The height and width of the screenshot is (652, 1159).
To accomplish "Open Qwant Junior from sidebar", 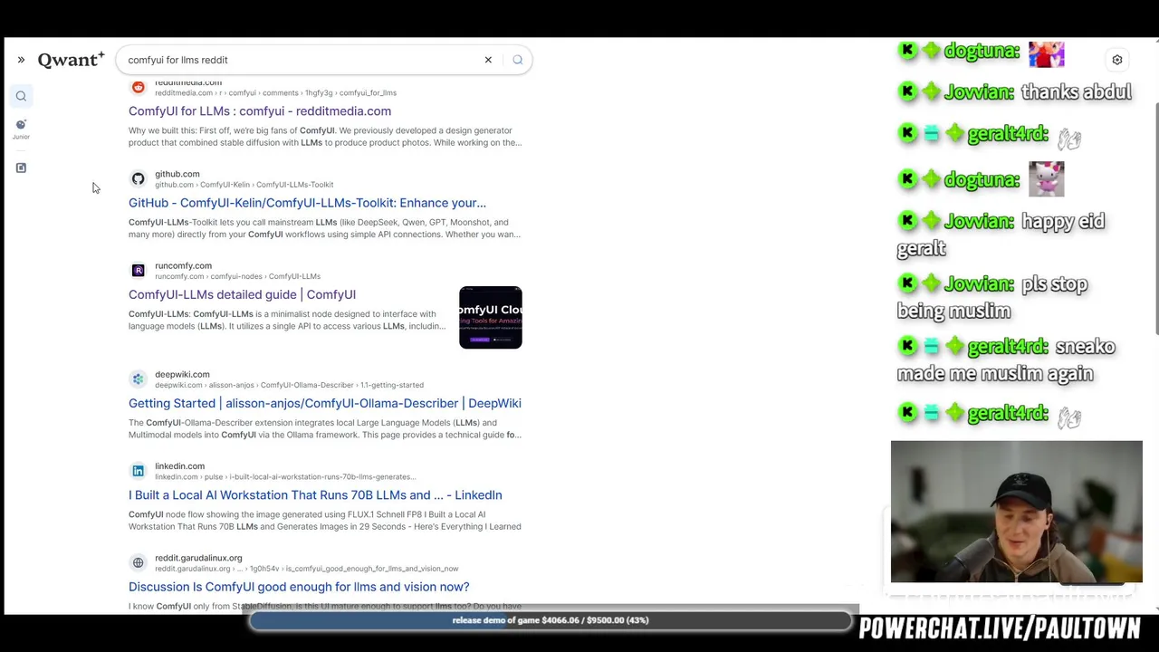I will (x=21, y=129).
